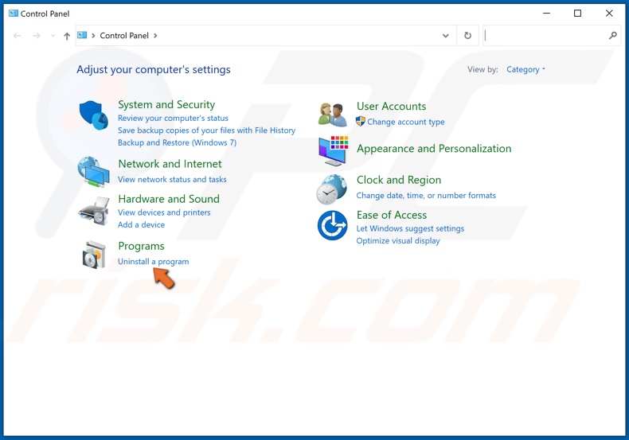The width and height of the screenshot is (629, 440).
Task: Click the System and Security shield icon
Action: tap(94, 115)
